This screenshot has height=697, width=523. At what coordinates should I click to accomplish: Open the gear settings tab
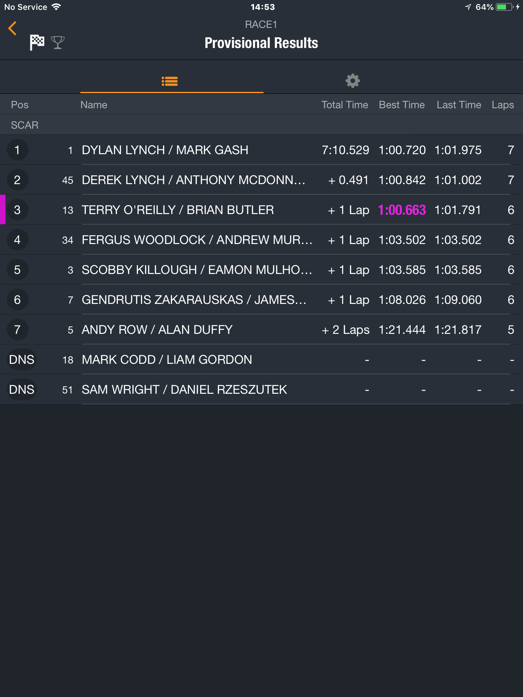point(352,81)
